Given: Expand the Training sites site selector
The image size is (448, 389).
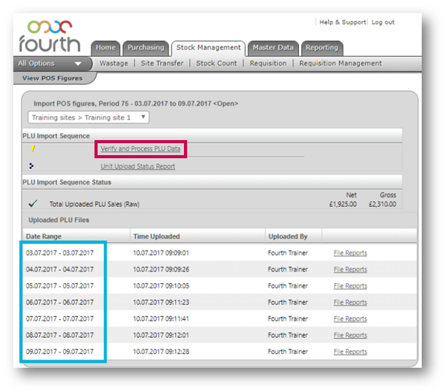Looking at the screenshot, I should click(x=88, y=118).
